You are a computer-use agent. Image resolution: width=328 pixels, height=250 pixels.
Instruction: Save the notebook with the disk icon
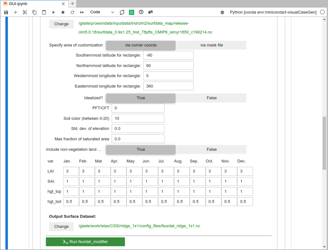6,12
